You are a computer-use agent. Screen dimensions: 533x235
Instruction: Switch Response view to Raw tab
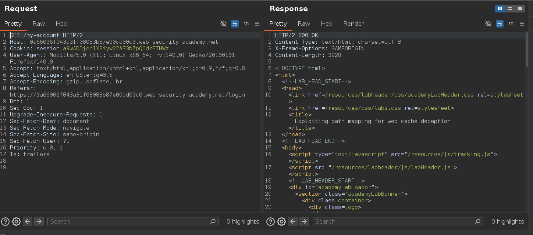pos(304,23)
